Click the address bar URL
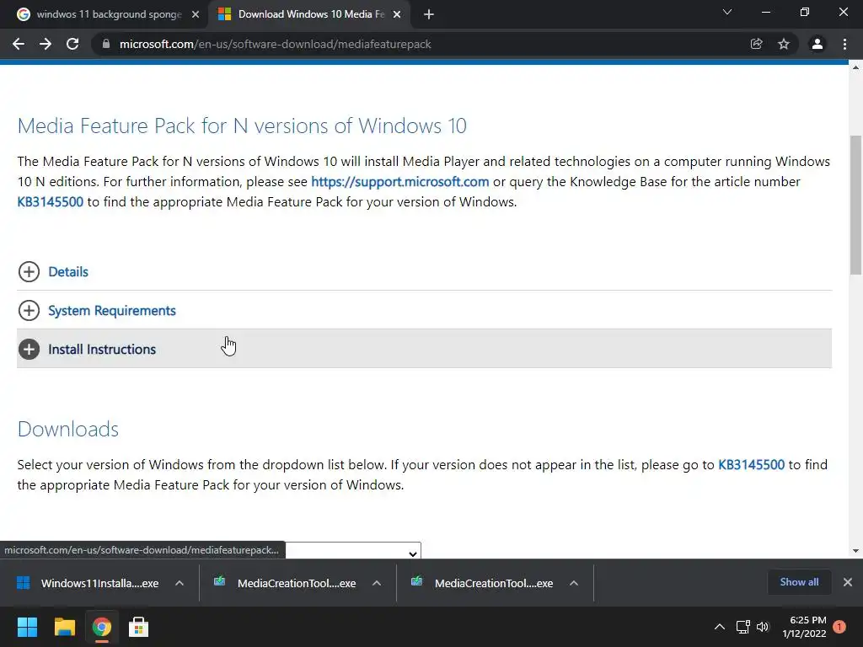This screenshot has height=647, width=863. point(276,44)
